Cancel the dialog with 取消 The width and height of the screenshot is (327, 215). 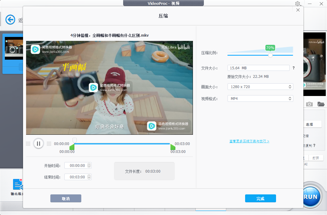point(66,198)
